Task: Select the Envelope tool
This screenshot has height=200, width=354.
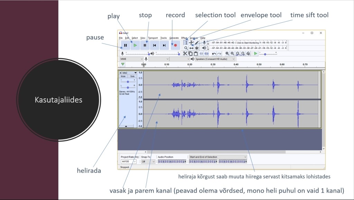Action: [x=192, y=43]
